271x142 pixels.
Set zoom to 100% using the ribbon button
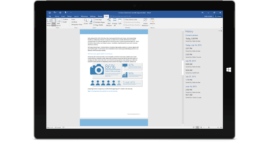coord(90,22)
